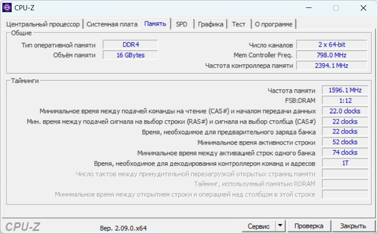Click the Проверка button

click(x=309, y=226)
